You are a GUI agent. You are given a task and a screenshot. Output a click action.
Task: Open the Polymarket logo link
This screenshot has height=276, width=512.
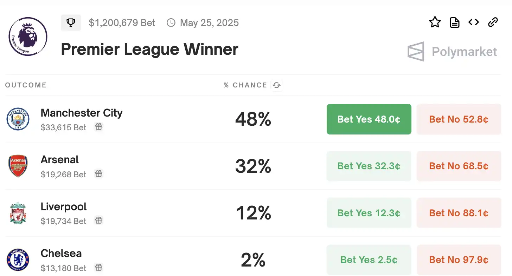(453, 52)
